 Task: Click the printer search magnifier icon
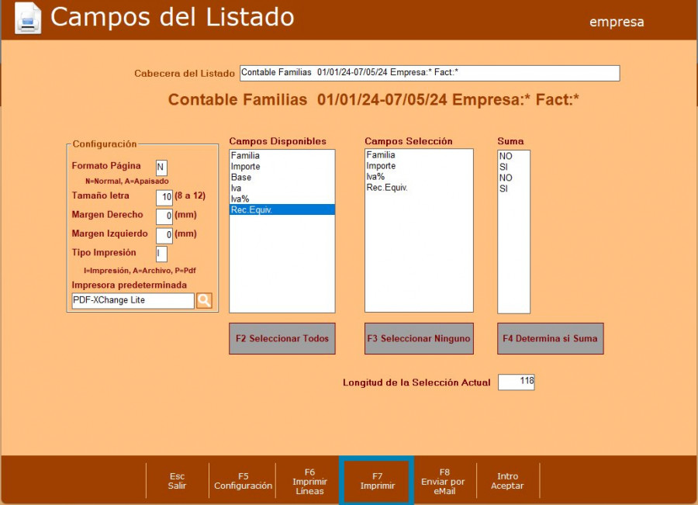[x=204, y=300]
